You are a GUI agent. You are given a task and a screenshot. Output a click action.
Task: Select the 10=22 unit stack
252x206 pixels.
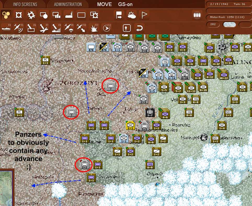[x=224, y=75]
